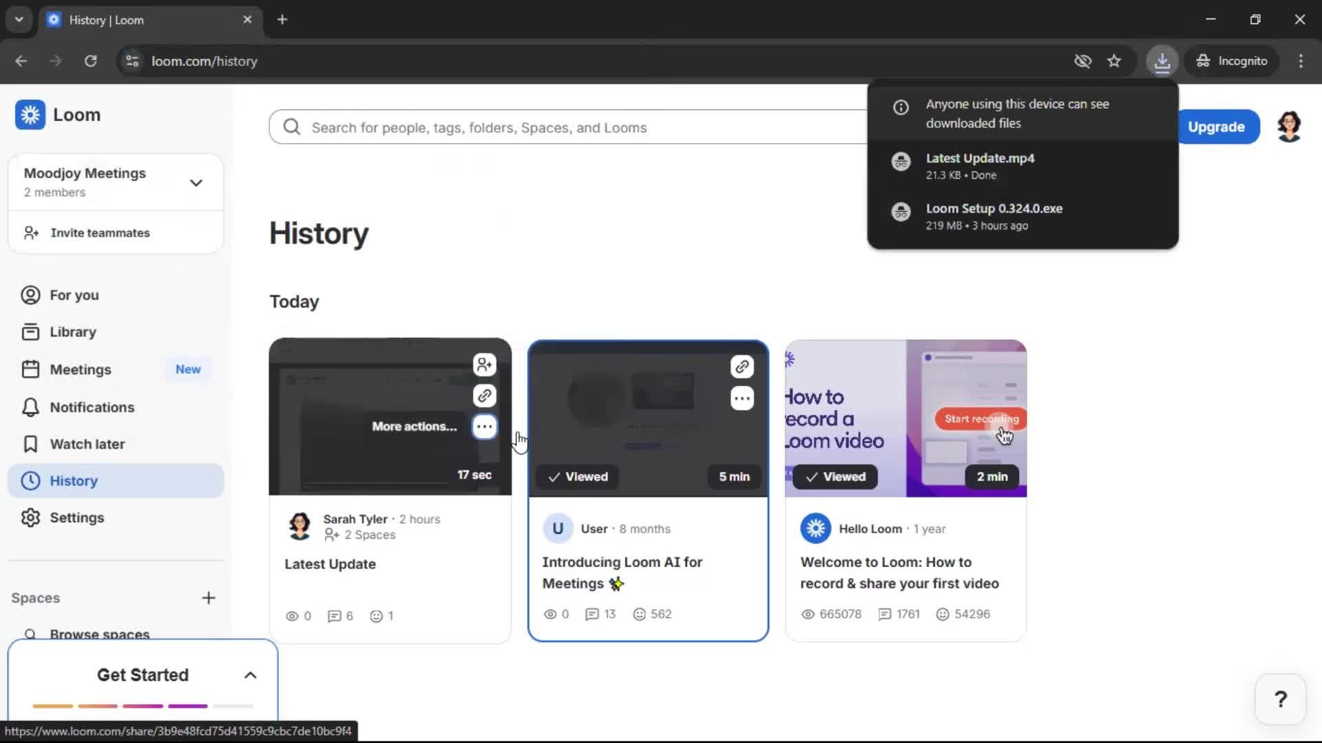Collapse the Get Started panel

coord(250,675)
